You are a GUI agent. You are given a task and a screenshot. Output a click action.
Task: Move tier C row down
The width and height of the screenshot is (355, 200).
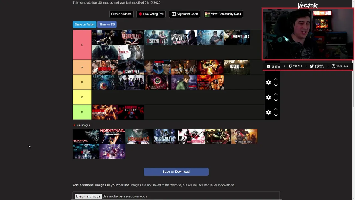click(276, 100)
